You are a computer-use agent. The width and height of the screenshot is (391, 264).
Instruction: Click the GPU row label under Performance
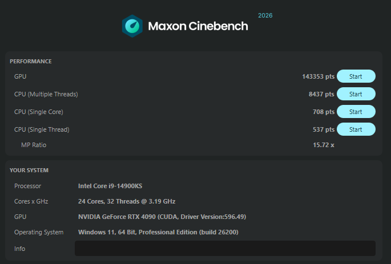pyautogui.click(x=20, y=76)
